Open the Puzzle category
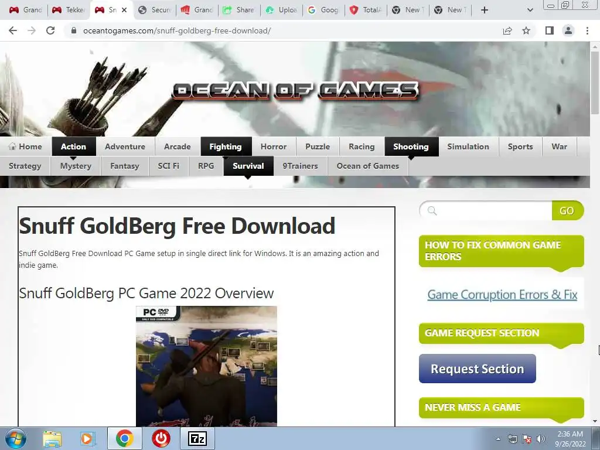Viewport: 600px width, 450px height. (318, 146)
